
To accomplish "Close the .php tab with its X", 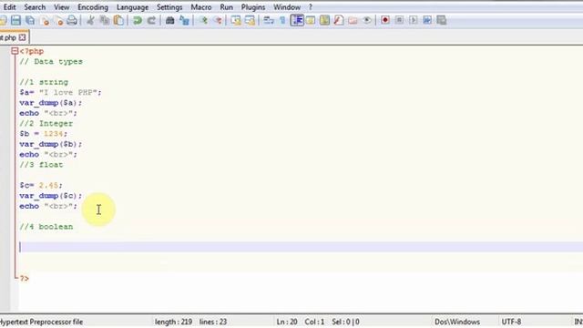I will pyautogui.click(x=22, y=37).
